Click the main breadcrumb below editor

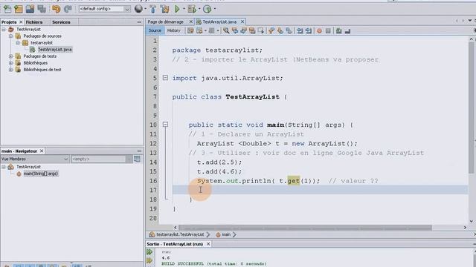226,234
